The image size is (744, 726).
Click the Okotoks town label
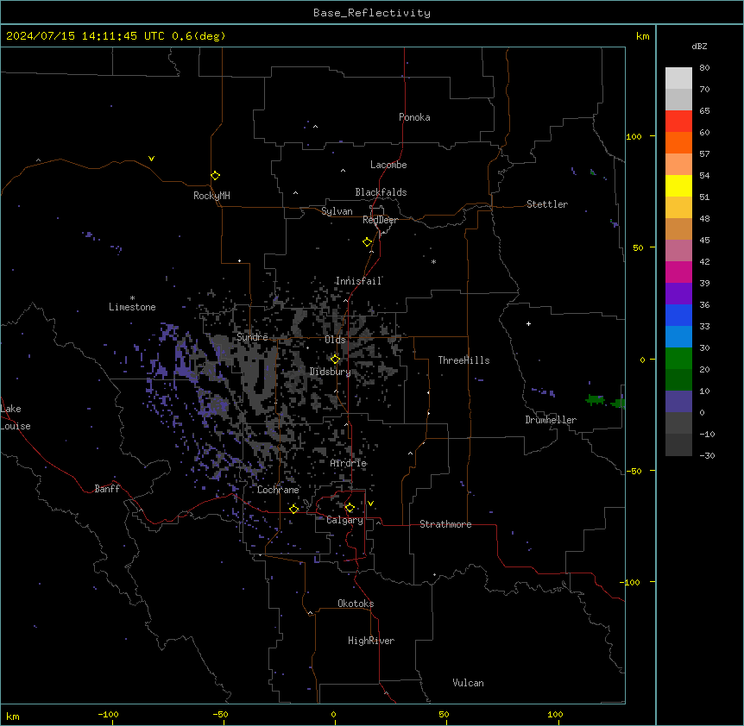click(356, 604)
